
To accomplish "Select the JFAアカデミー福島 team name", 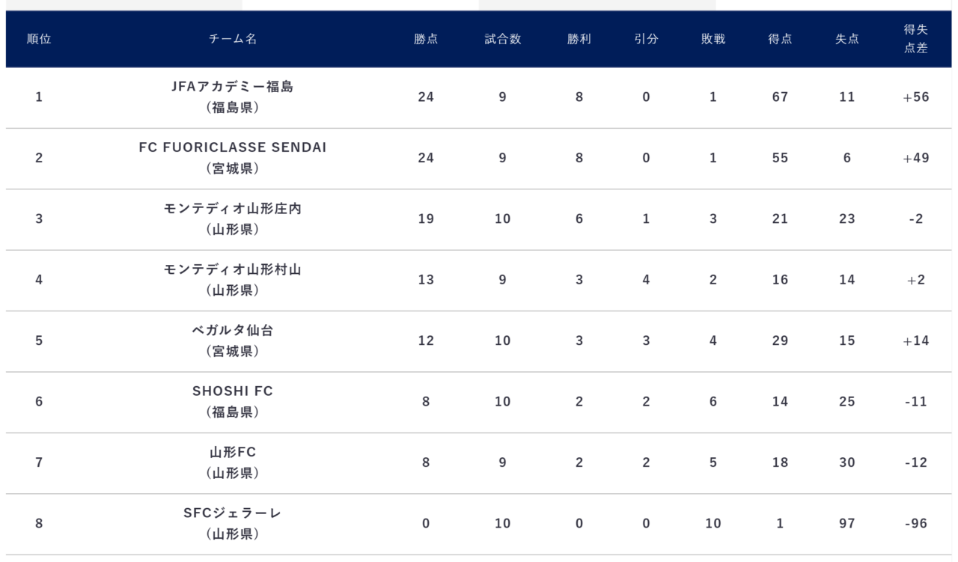I will [x=233, y=86].
